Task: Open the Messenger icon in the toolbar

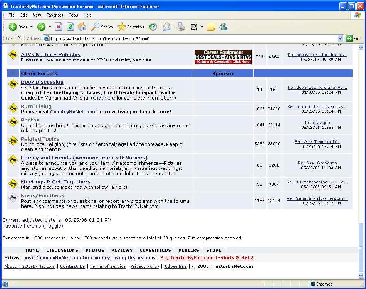Action: click(223, 27)
